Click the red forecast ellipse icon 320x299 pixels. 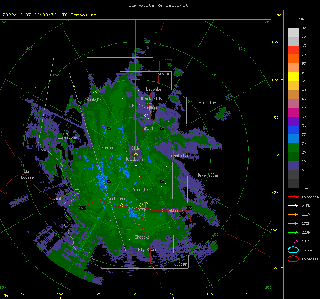point(293,259)
